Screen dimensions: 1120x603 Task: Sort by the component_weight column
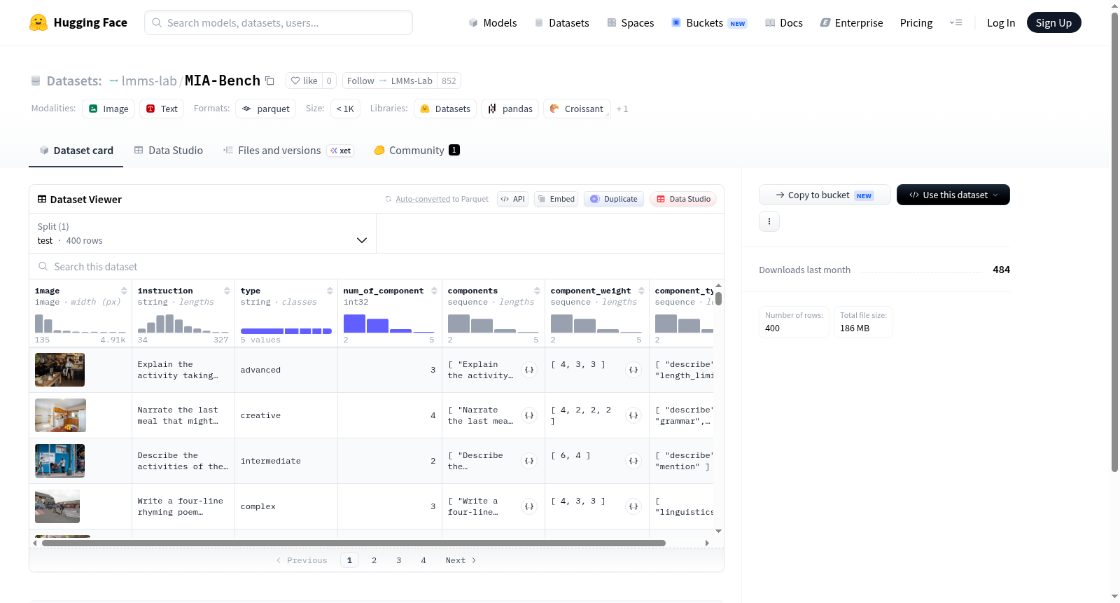641,291
